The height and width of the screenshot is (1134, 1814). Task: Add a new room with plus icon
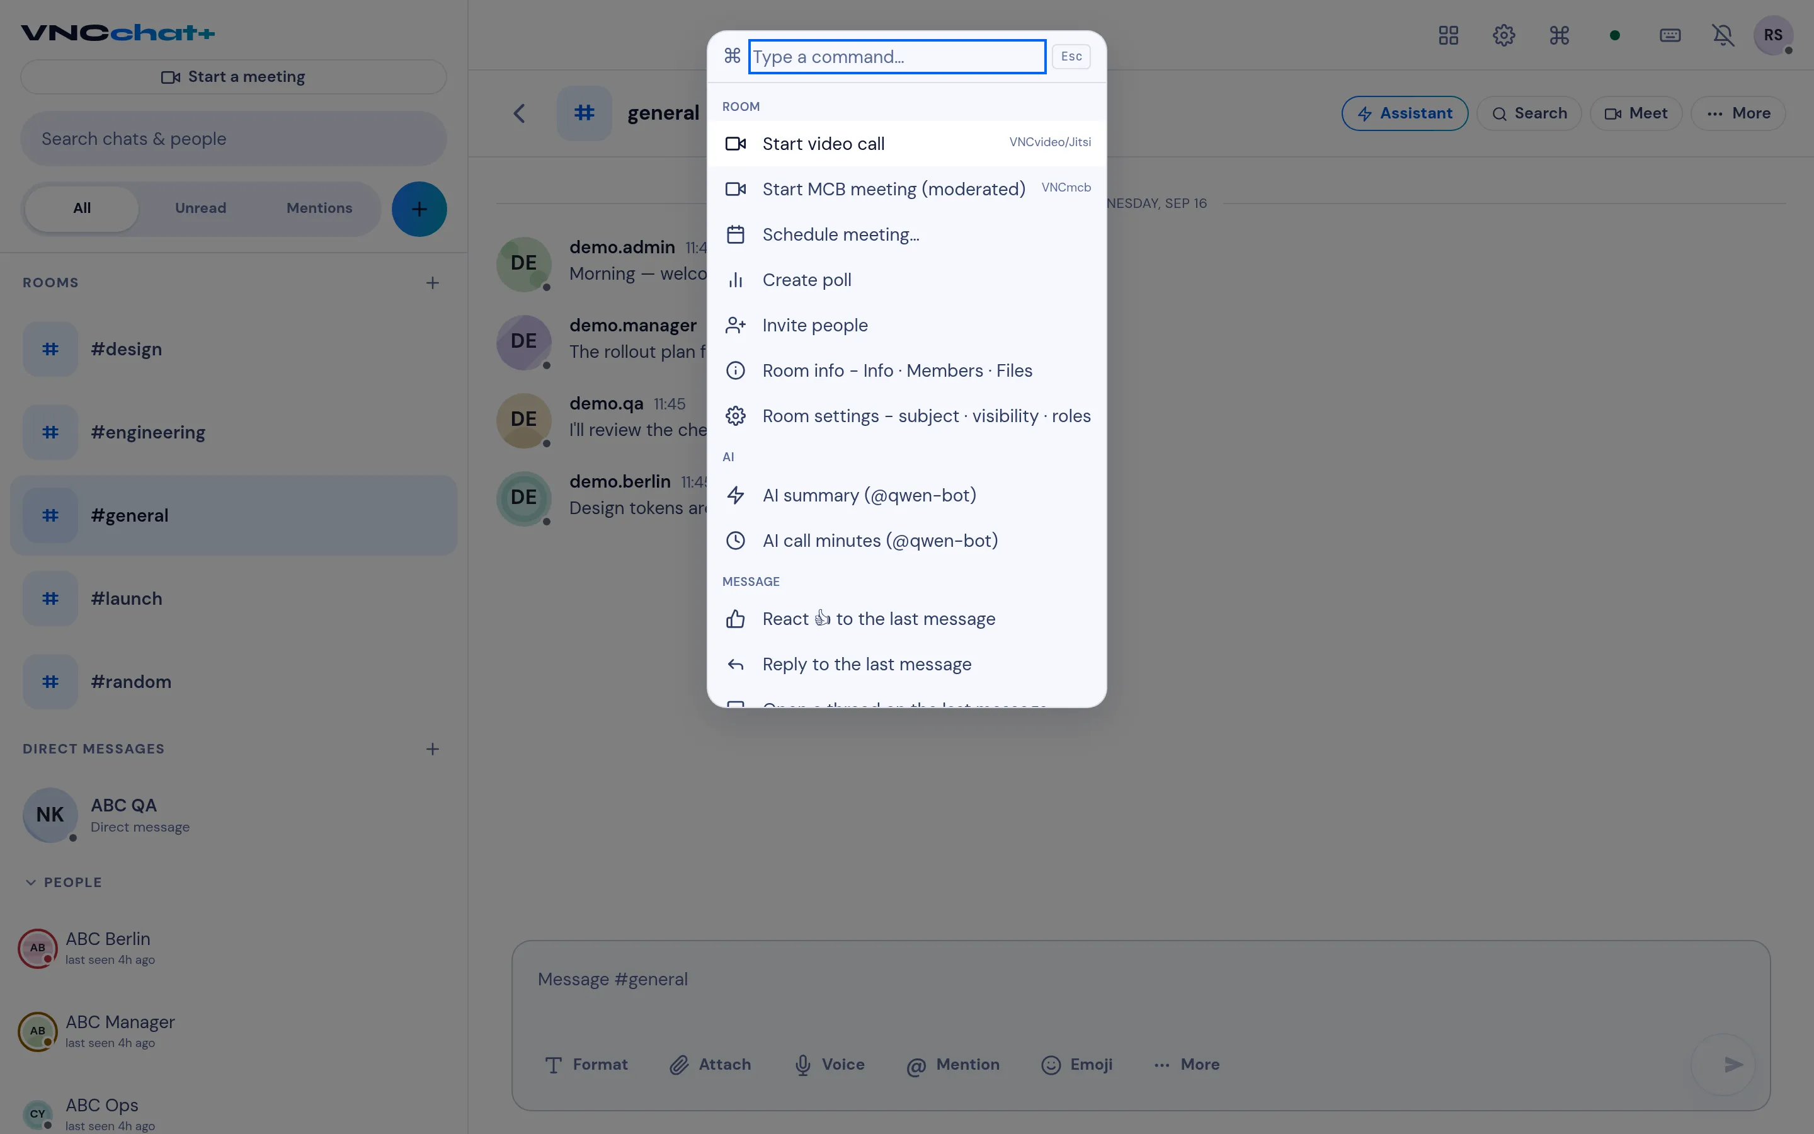click(x=433, y=283)
